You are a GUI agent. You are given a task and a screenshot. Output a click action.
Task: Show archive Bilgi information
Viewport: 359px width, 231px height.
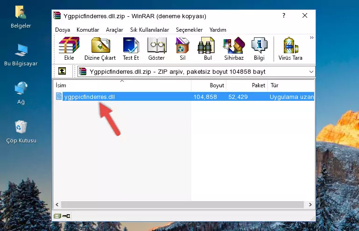point(259,49)
